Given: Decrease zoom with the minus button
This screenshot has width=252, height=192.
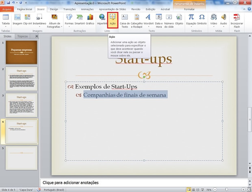Looking at the screenshot, I should [215, 190].
